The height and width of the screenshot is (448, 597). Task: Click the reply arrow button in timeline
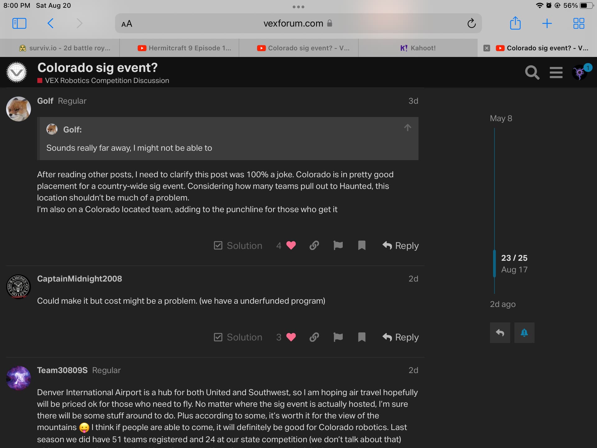pos(500,333)
